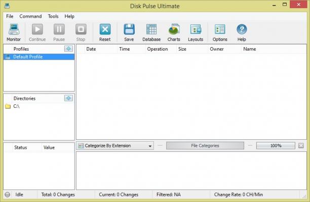Click the Disk Pulse title bar app icon
Screen dimensions: 310x202
point(7,6)
